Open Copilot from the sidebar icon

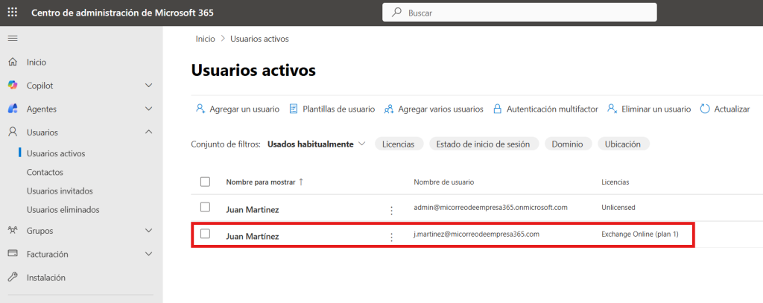[x=13, y=86]
